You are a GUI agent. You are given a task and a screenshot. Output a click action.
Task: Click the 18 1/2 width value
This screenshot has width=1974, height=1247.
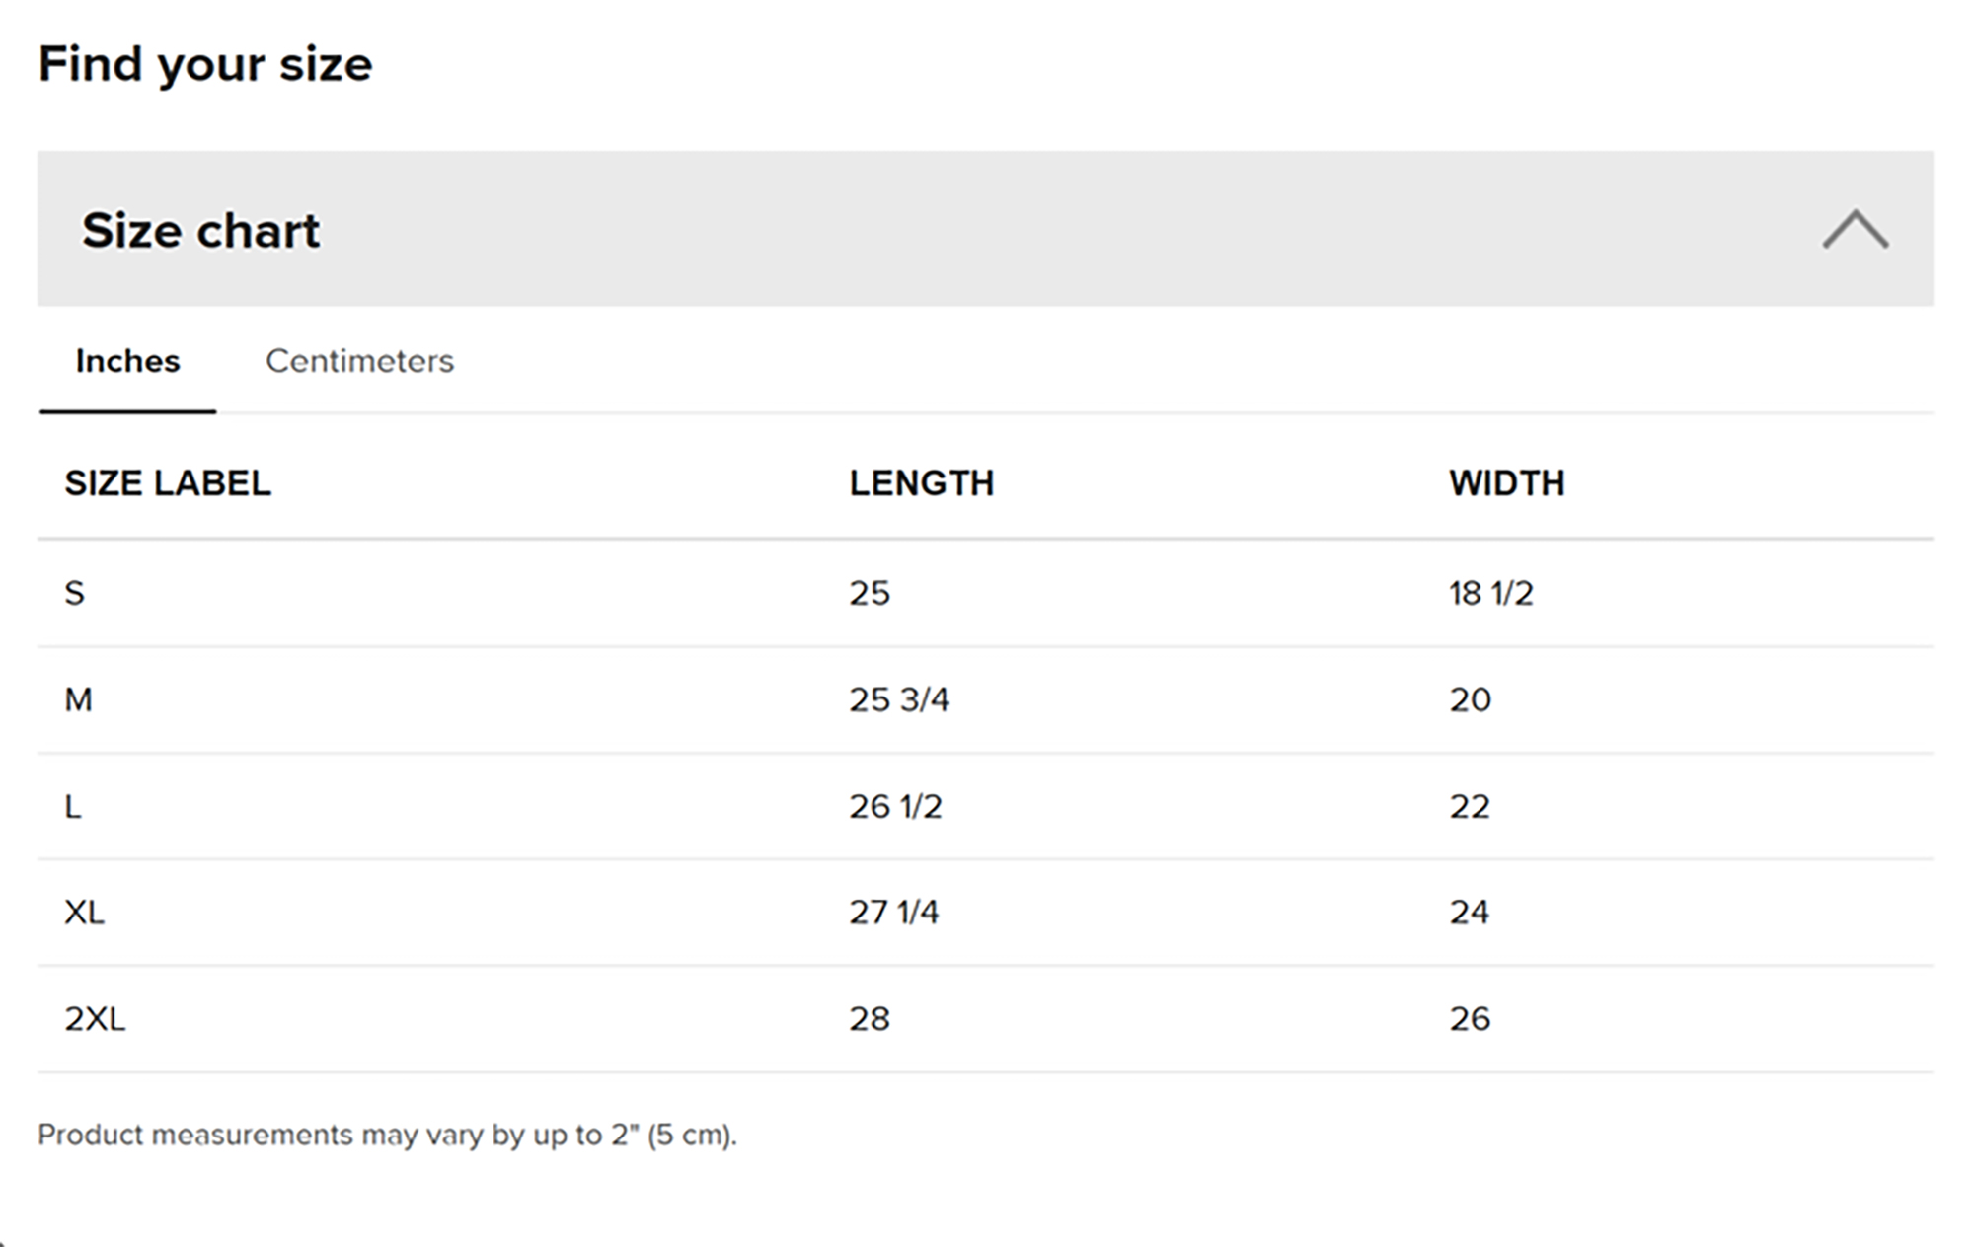1490,593
